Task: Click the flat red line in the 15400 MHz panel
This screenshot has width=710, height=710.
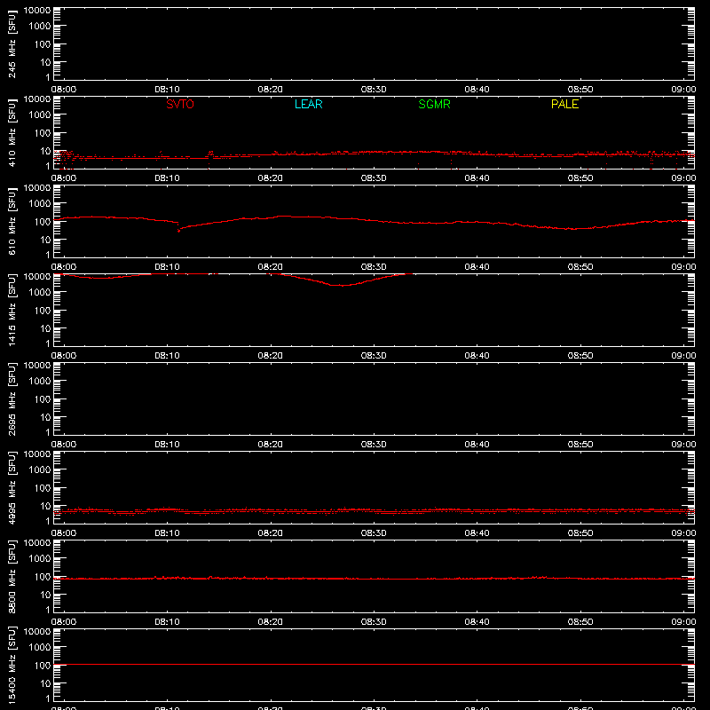Action: (374, 664)
